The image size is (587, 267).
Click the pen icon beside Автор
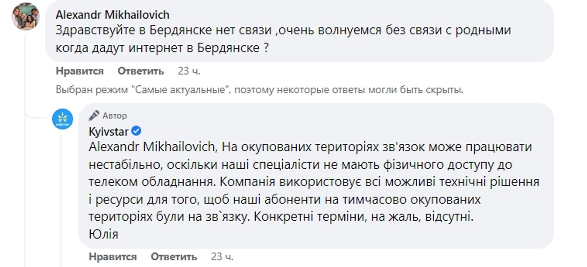94,116
